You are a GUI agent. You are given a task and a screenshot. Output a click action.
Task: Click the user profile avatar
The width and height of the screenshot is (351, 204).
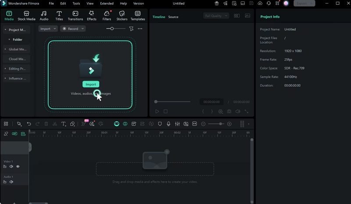click(x=286, y=4)
